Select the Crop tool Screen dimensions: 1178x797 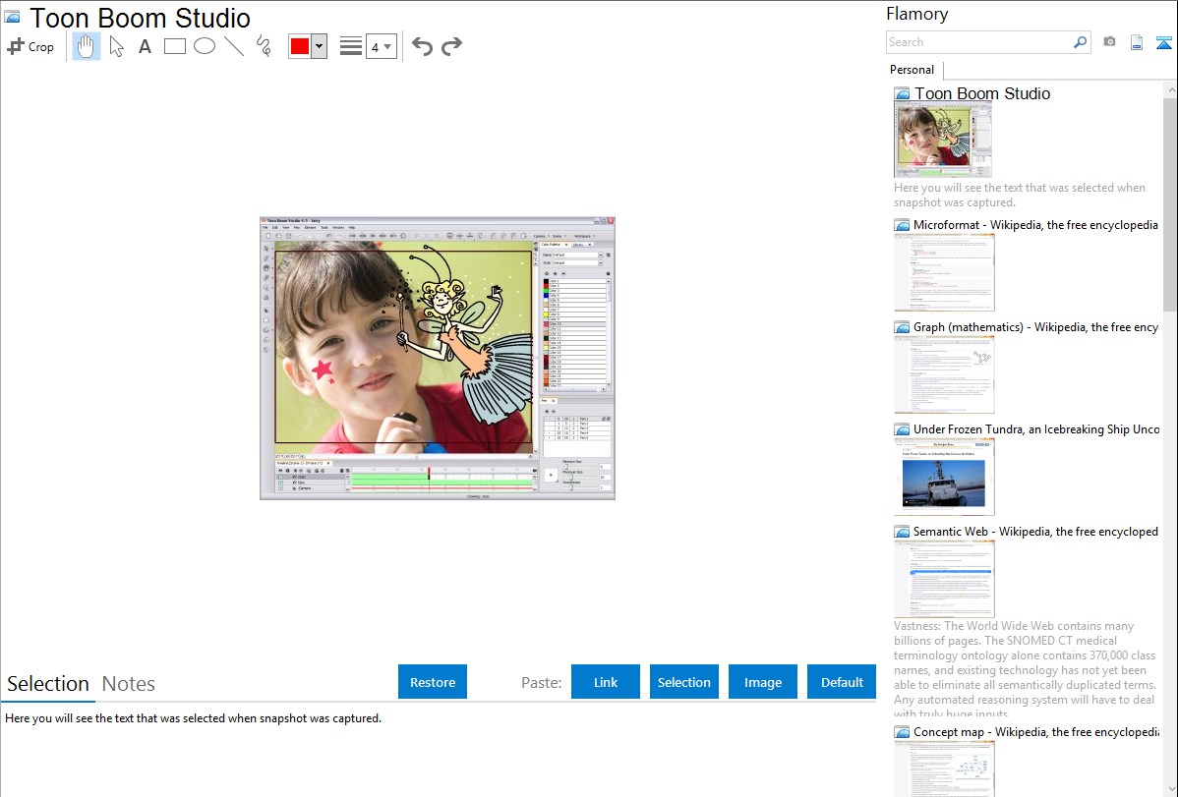30,46
